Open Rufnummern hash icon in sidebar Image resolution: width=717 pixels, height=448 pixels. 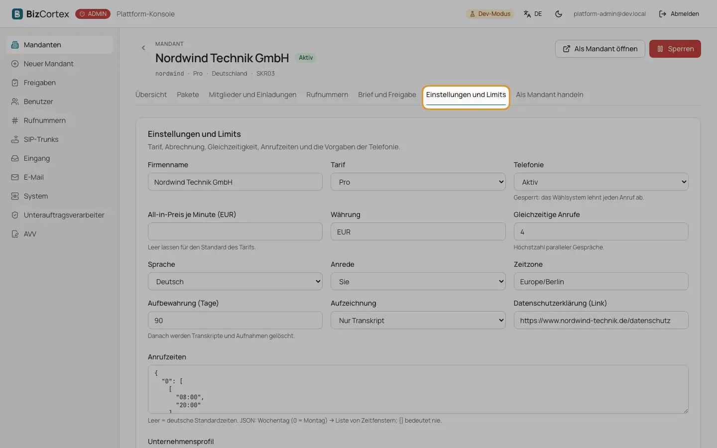pyautogui.click(x=15, y=120)
